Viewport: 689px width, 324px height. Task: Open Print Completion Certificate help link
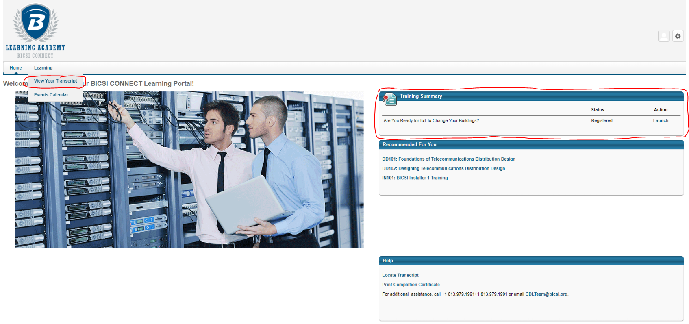click(x=411, y=285)
